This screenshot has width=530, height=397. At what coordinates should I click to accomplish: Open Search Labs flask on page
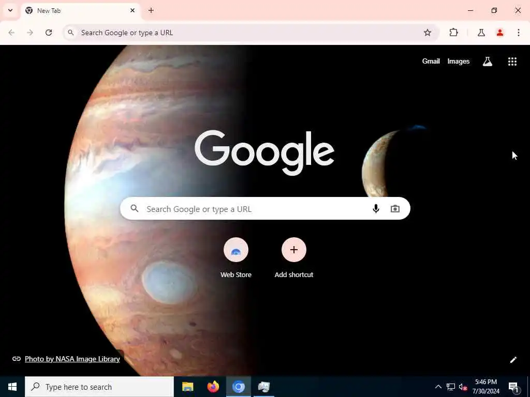click(x=488, y=61)
